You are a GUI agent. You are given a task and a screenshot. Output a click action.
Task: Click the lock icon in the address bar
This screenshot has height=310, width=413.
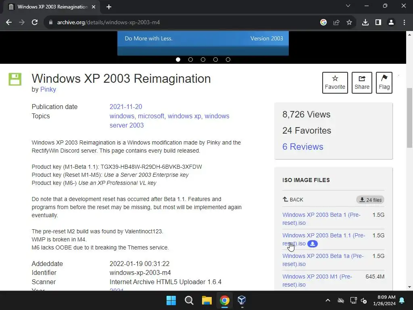pos(51,23)
